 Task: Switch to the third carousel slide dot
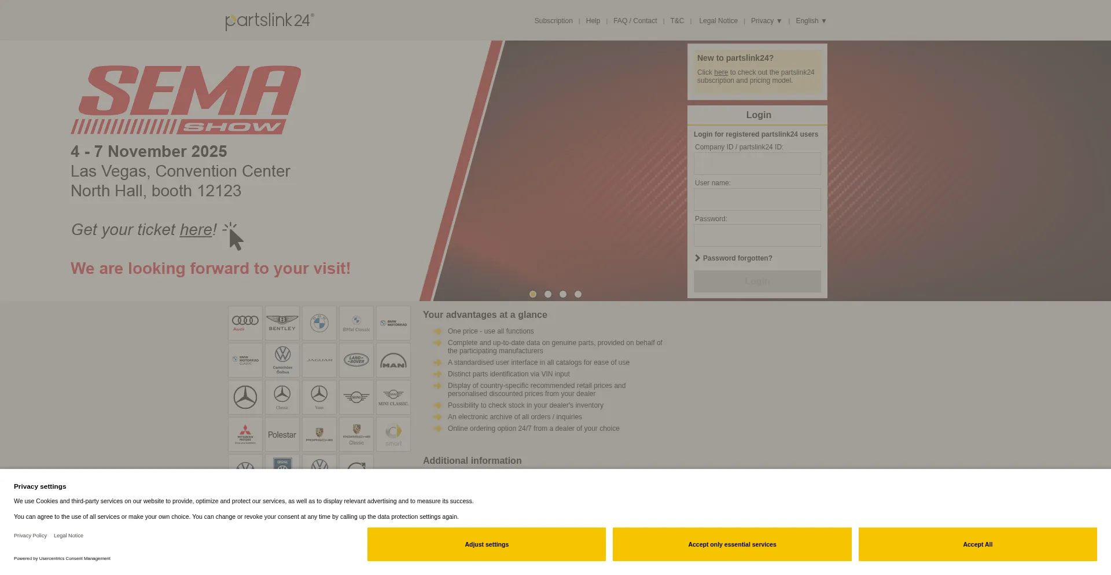coord(563,294)
